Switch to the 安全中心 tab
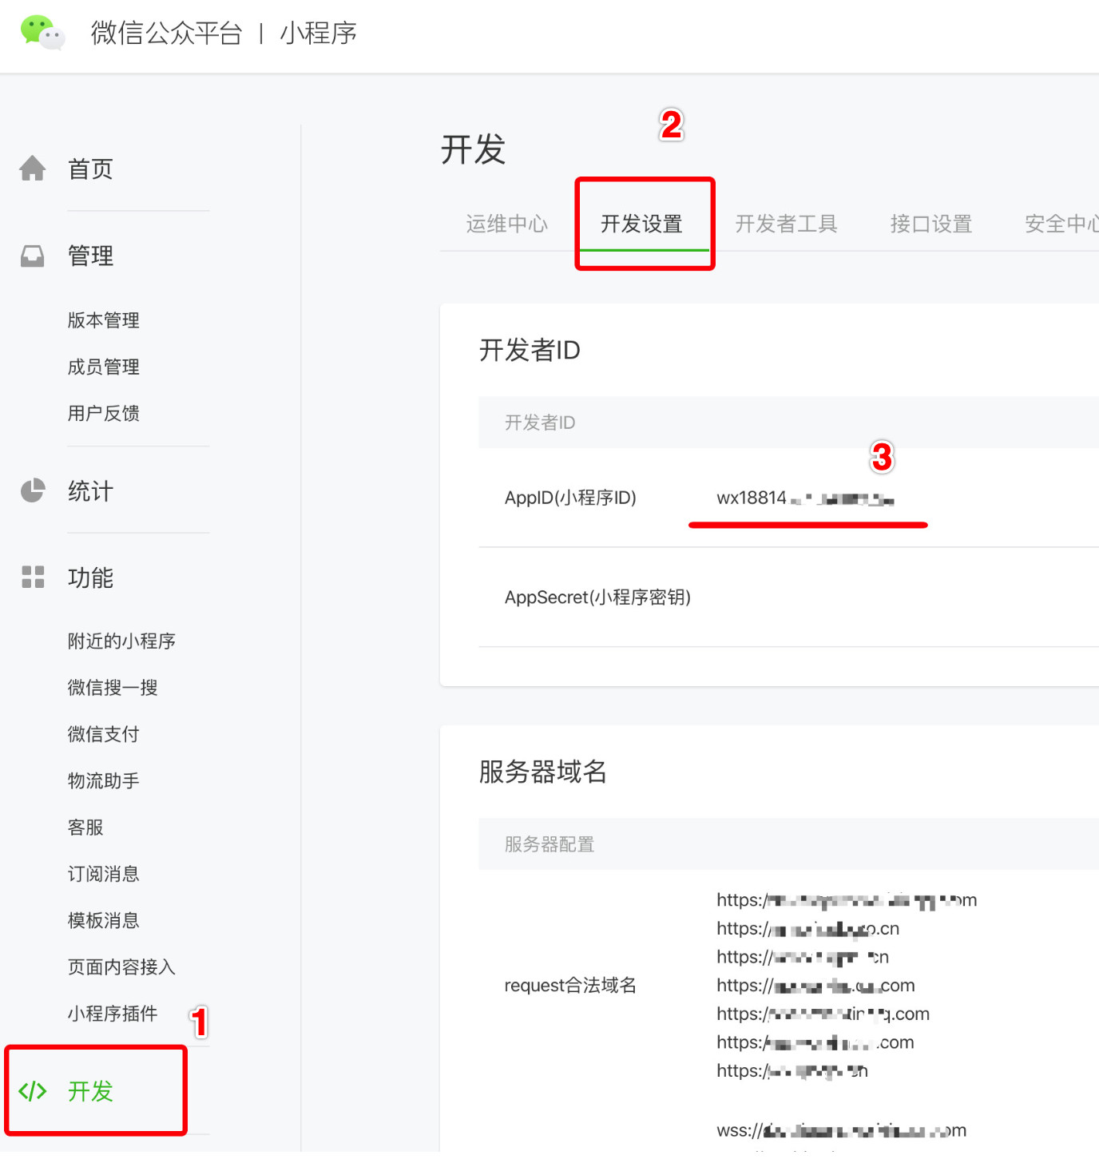The width and height of the screenshot is (1099, 1163). pos(1062,224)
